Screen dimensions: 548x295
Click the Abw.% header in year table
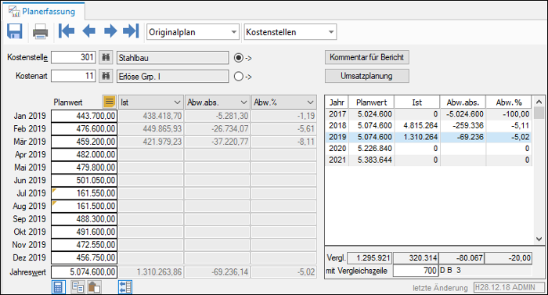[509, 103]
